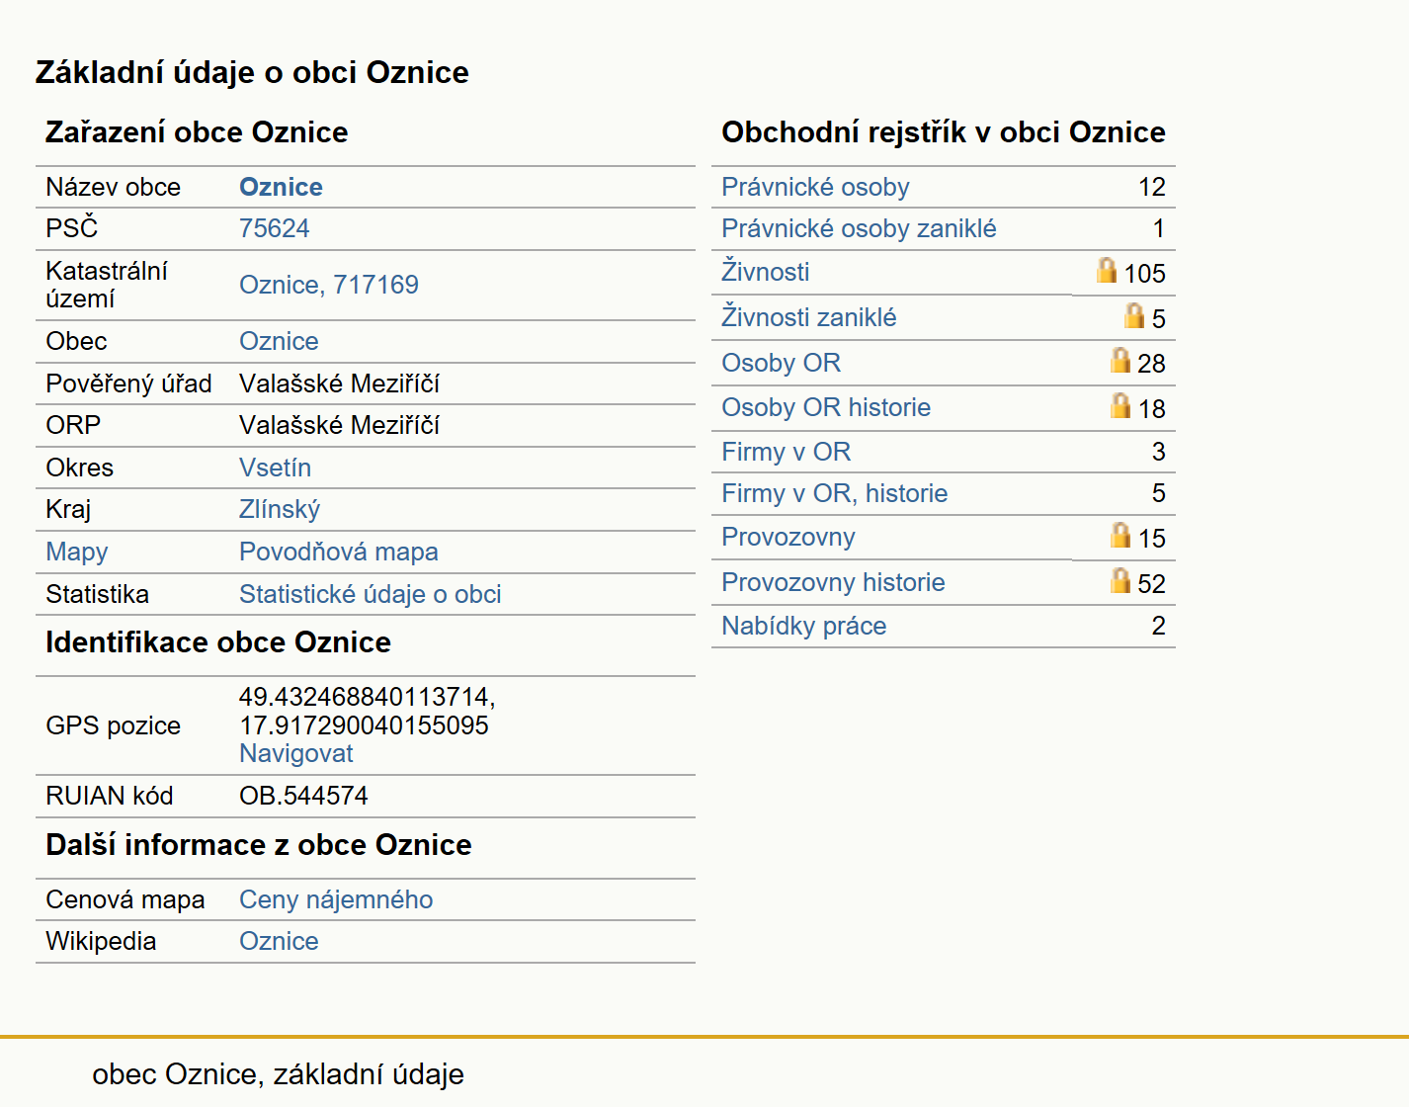This screenshot has width=1409, height=1107.
Task: Open the Zlínský region link
Action: click(280, 509)
